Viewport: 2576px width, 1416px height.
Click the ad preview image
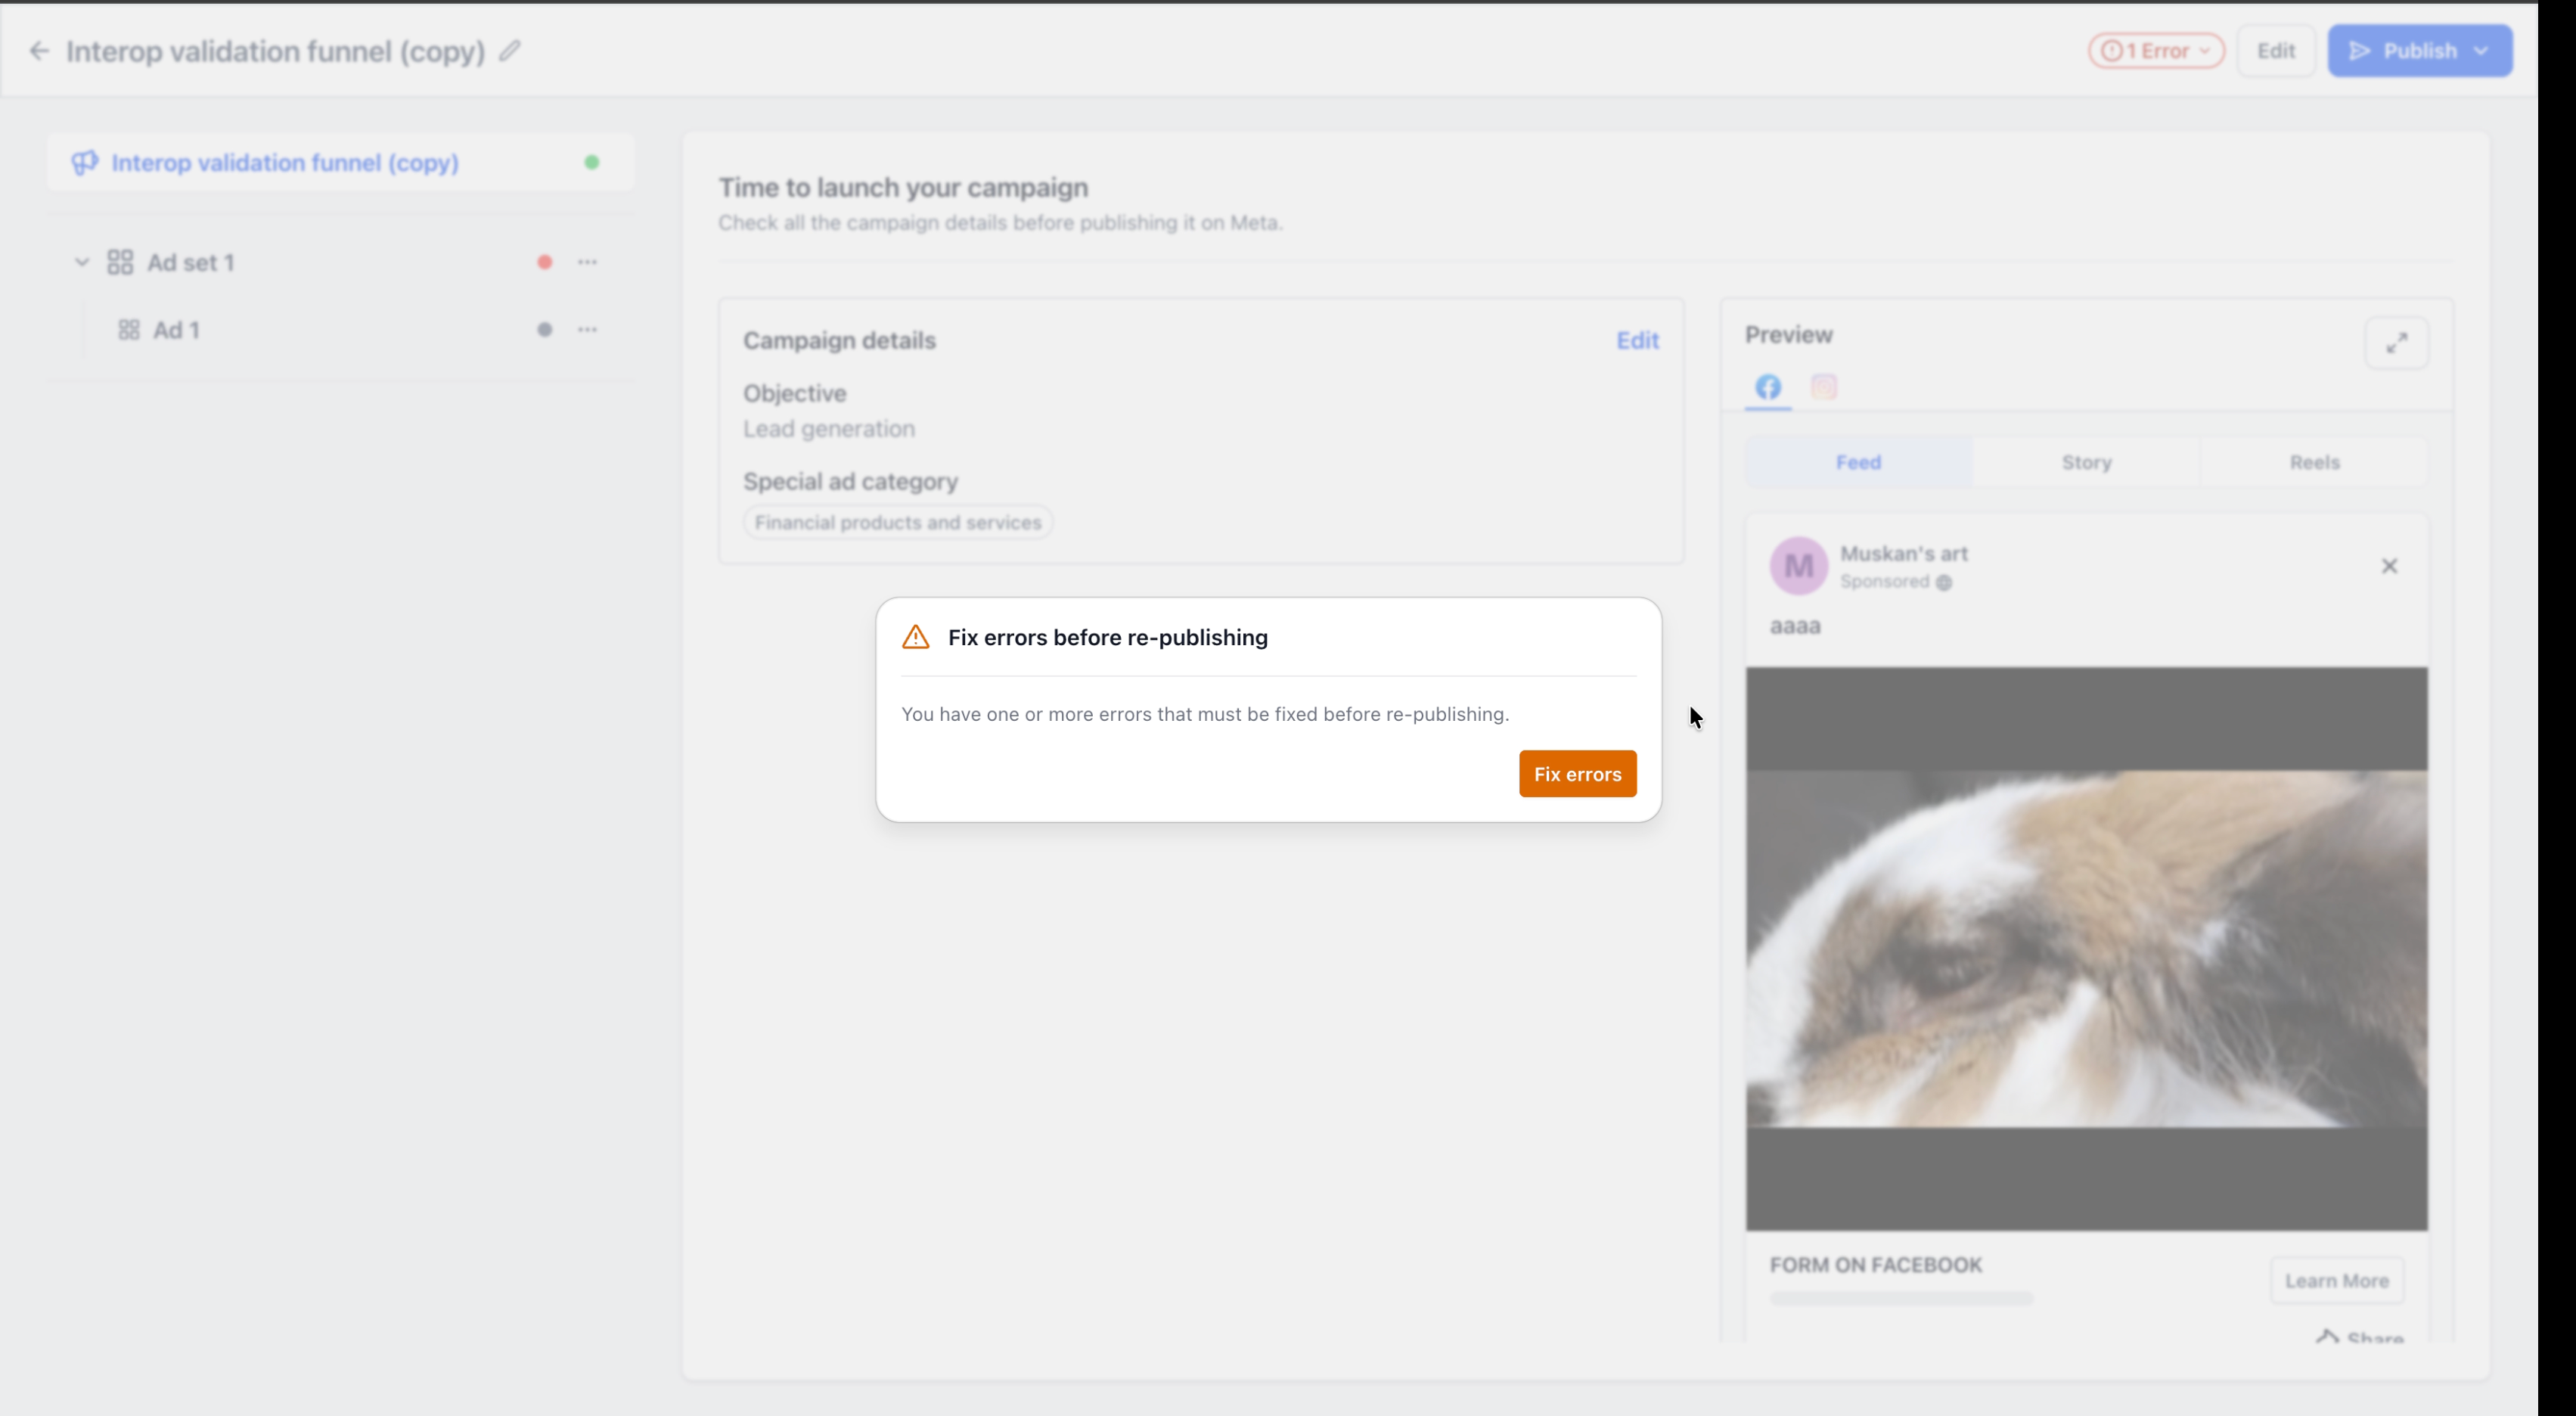(2086, 948)
